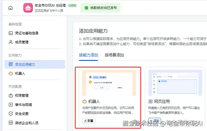Viewport: 207px width, 131px height.
Task: Select the green check published status icon
Action: [86, 8]
